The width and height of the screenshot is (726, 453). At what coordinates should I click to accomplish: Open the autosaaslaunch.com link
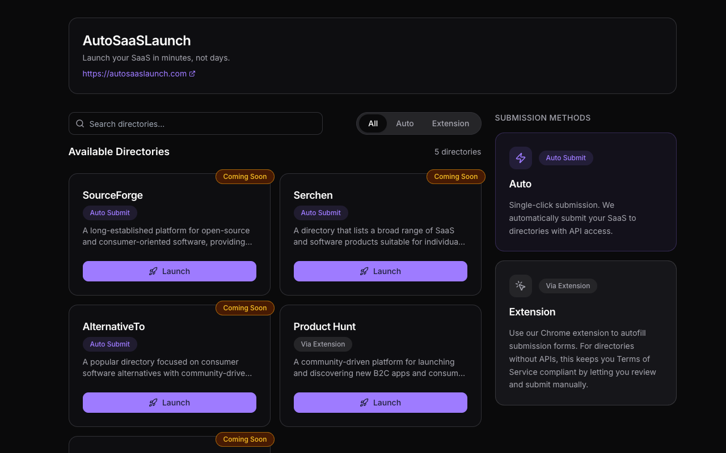[134, 73]
